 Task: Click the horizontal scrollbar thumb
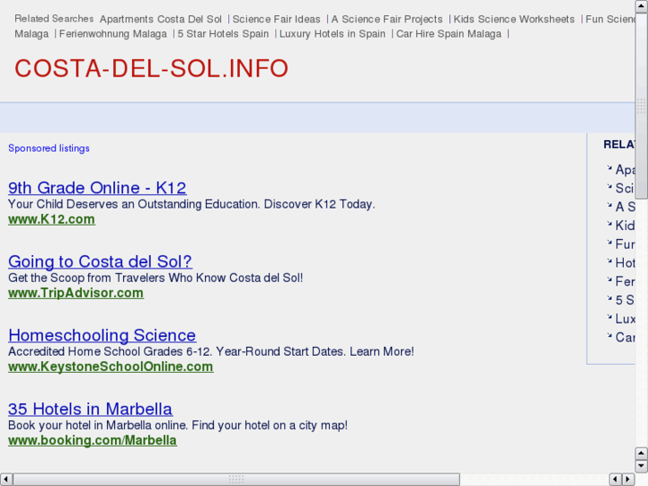pyautogui.click(x=236, y=480)
